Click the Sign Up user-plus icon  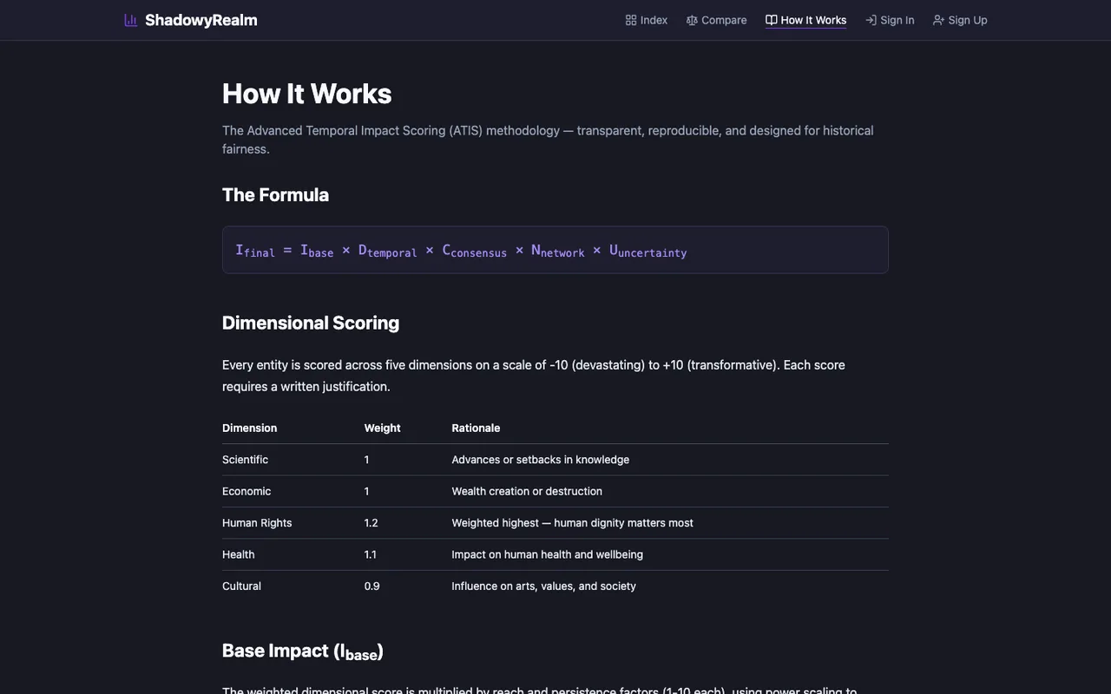(938, 20)
